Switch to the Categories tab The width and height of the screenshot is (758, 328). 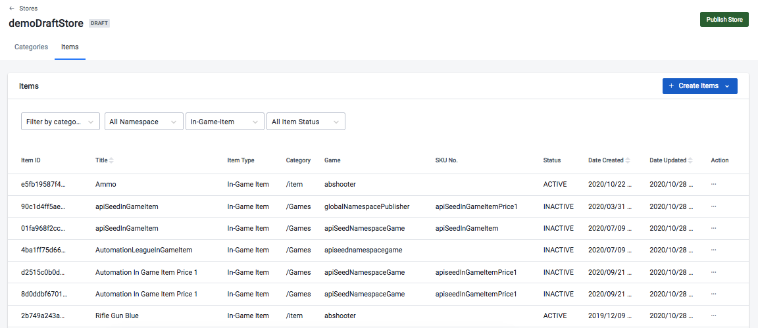click(x=31, y=47)
